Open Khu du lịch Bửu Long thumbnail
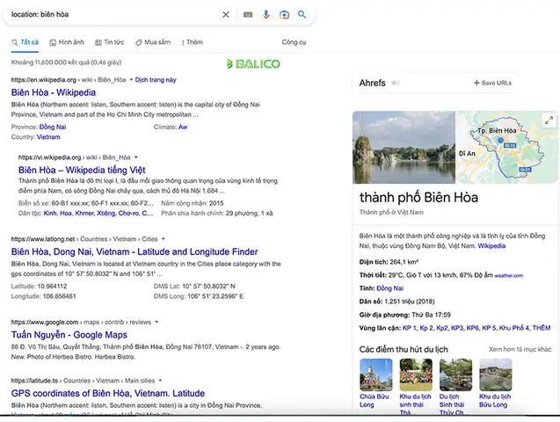 click(495, 375)
